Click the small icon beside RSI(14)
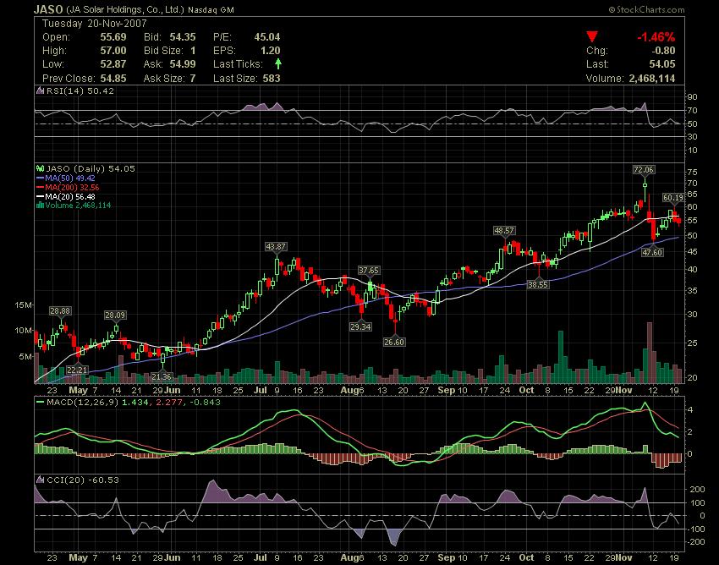This screenshot has width=719, height=565. pyautogui.click(x=41, y=91)
